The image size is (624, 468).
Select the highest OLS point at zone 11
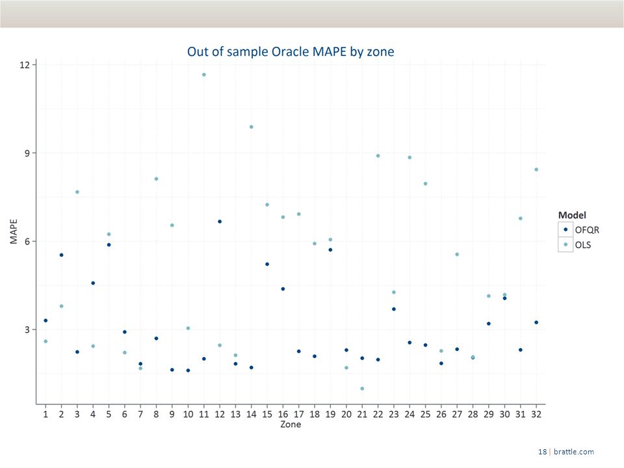click(x=203, y=75)
